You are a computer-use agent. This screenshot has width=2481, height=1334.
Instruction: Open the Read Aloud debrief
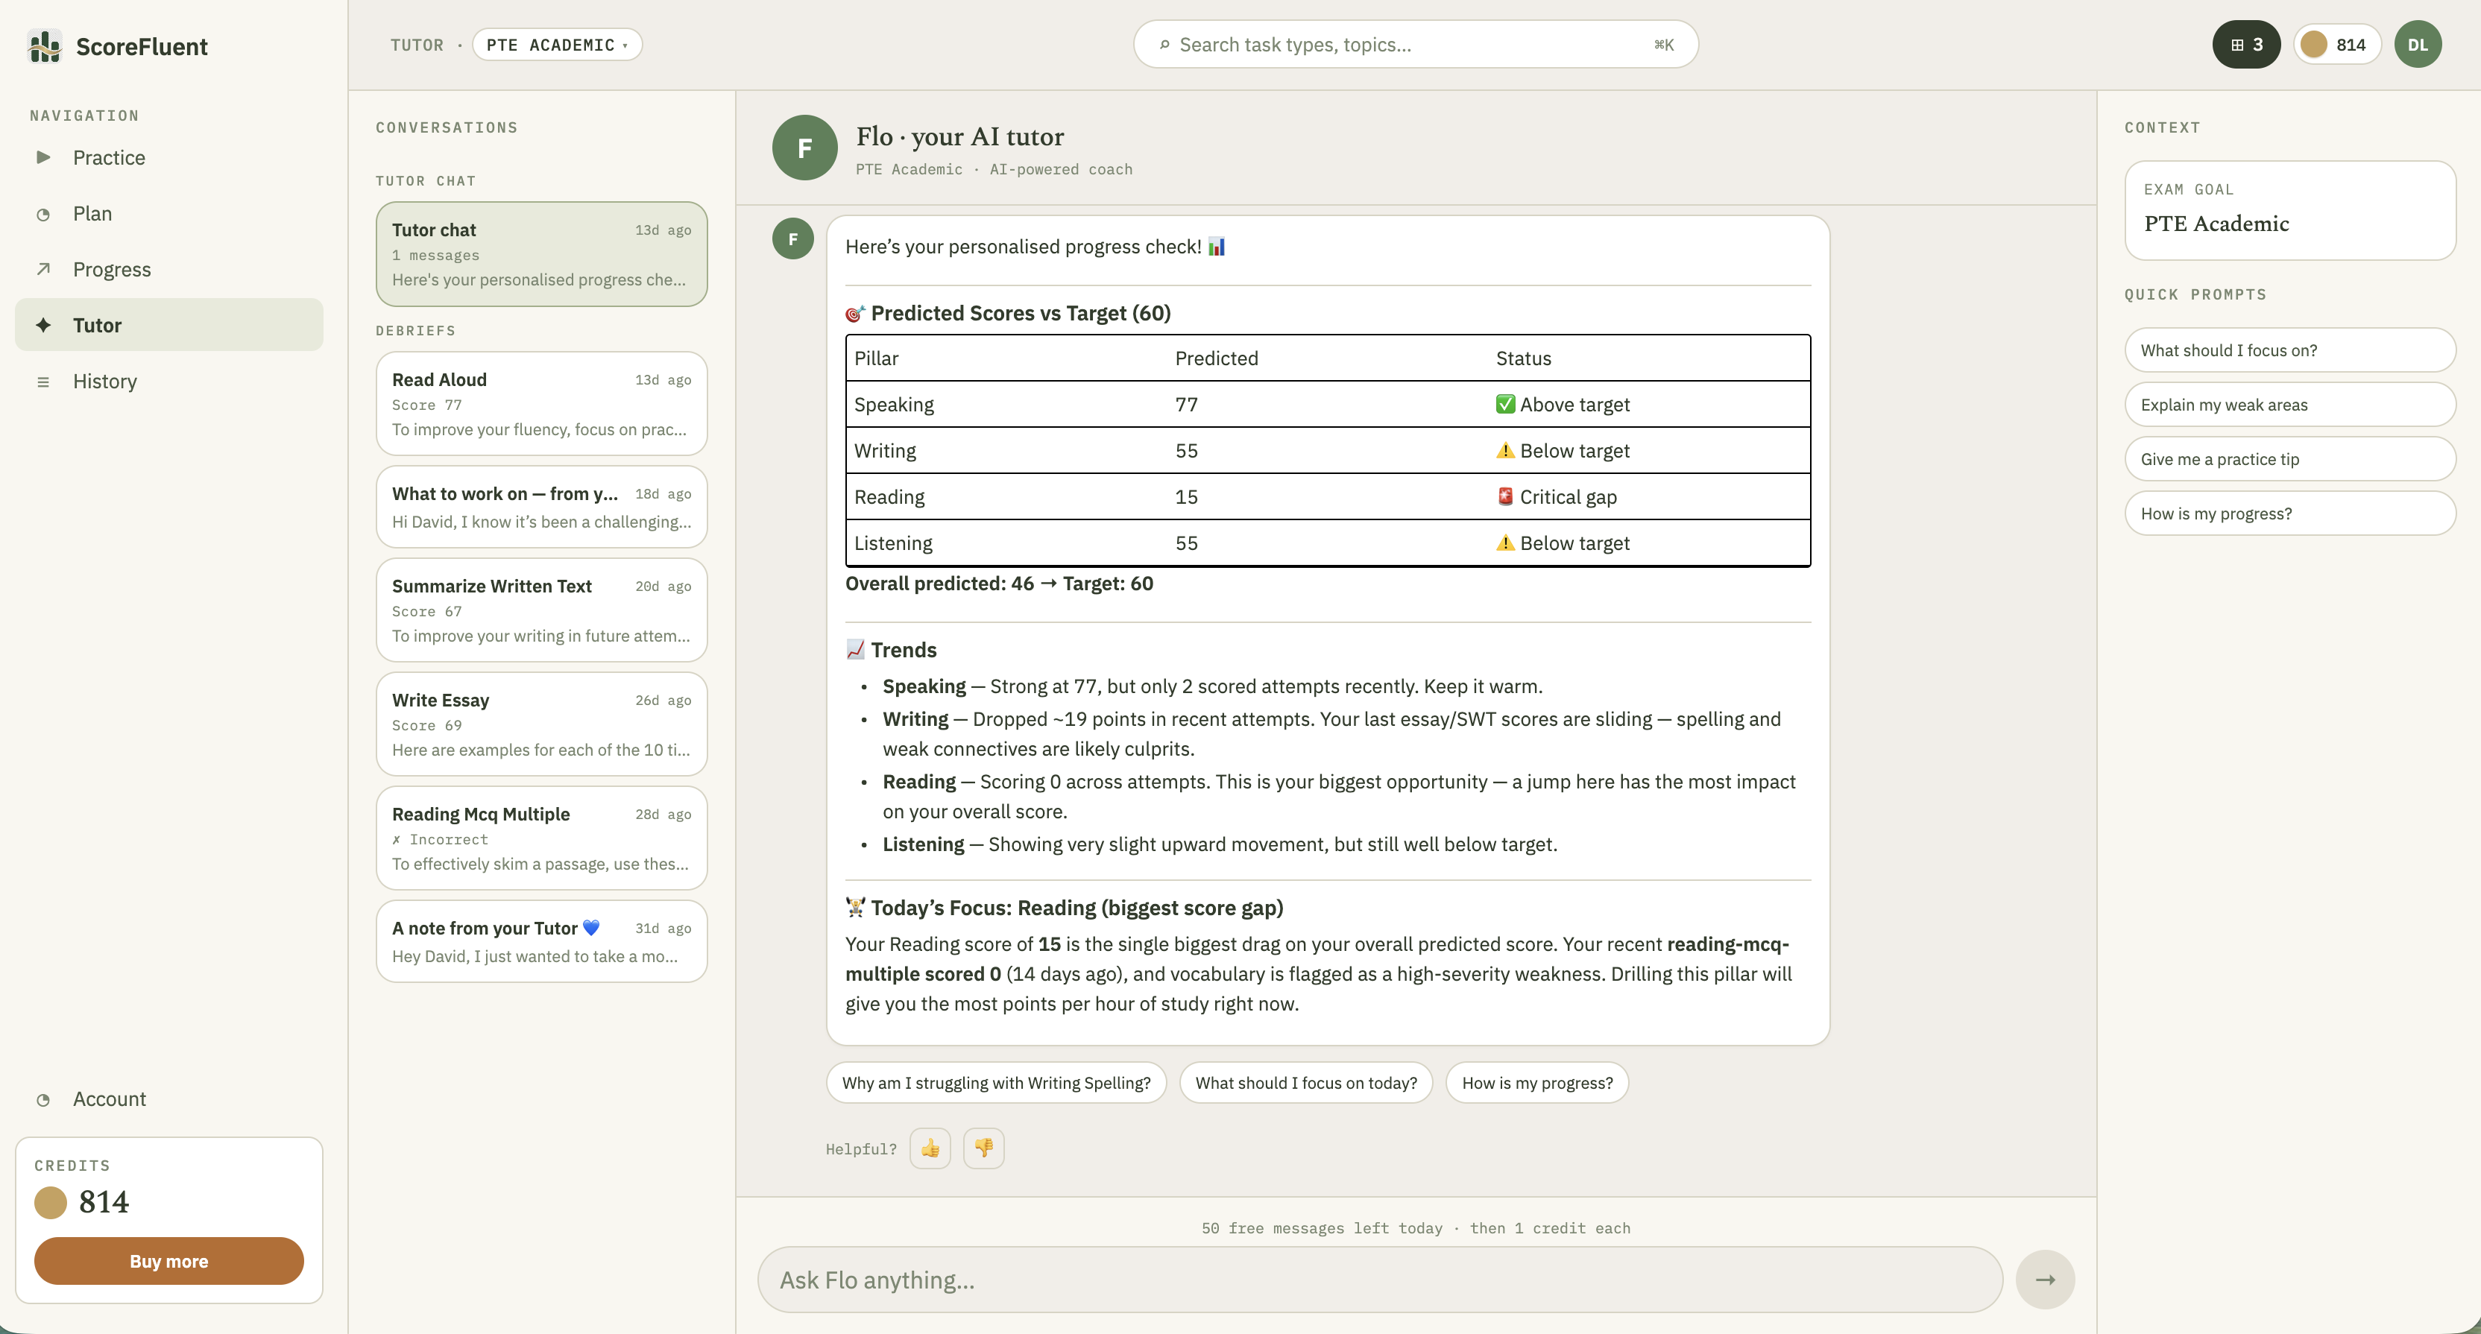pos(541,403)
